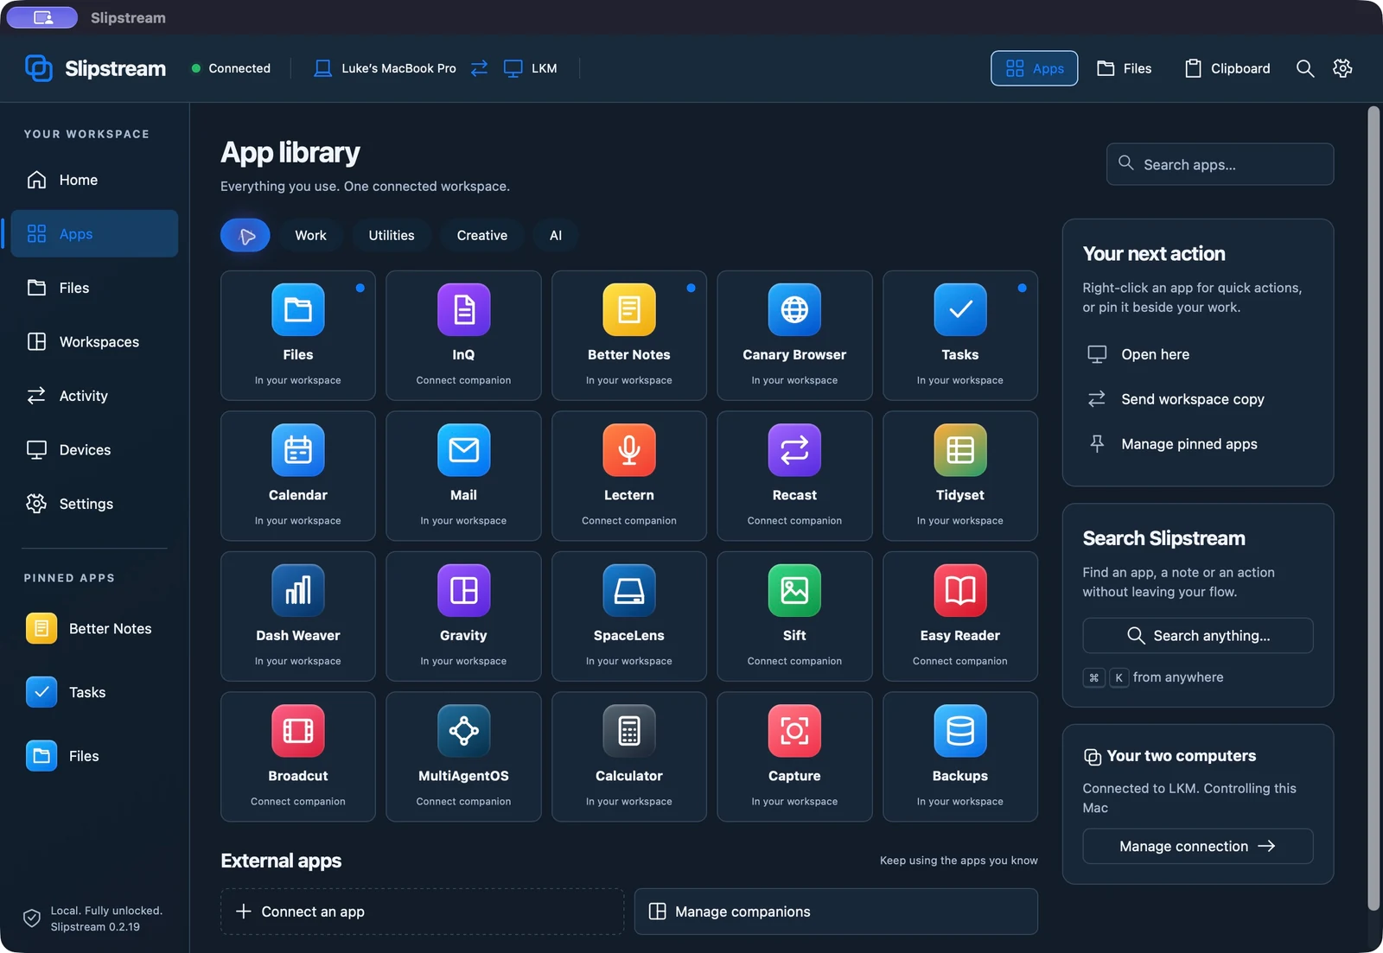Click the device switch arrows icon
This screenshot has width=1383, height=953.
click(x=479, y=68)
